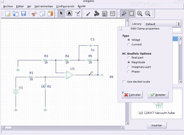The height and width of the screenshot is (135, 184).
Task: Select resistor R1 symbol
Action: (31, 77)
